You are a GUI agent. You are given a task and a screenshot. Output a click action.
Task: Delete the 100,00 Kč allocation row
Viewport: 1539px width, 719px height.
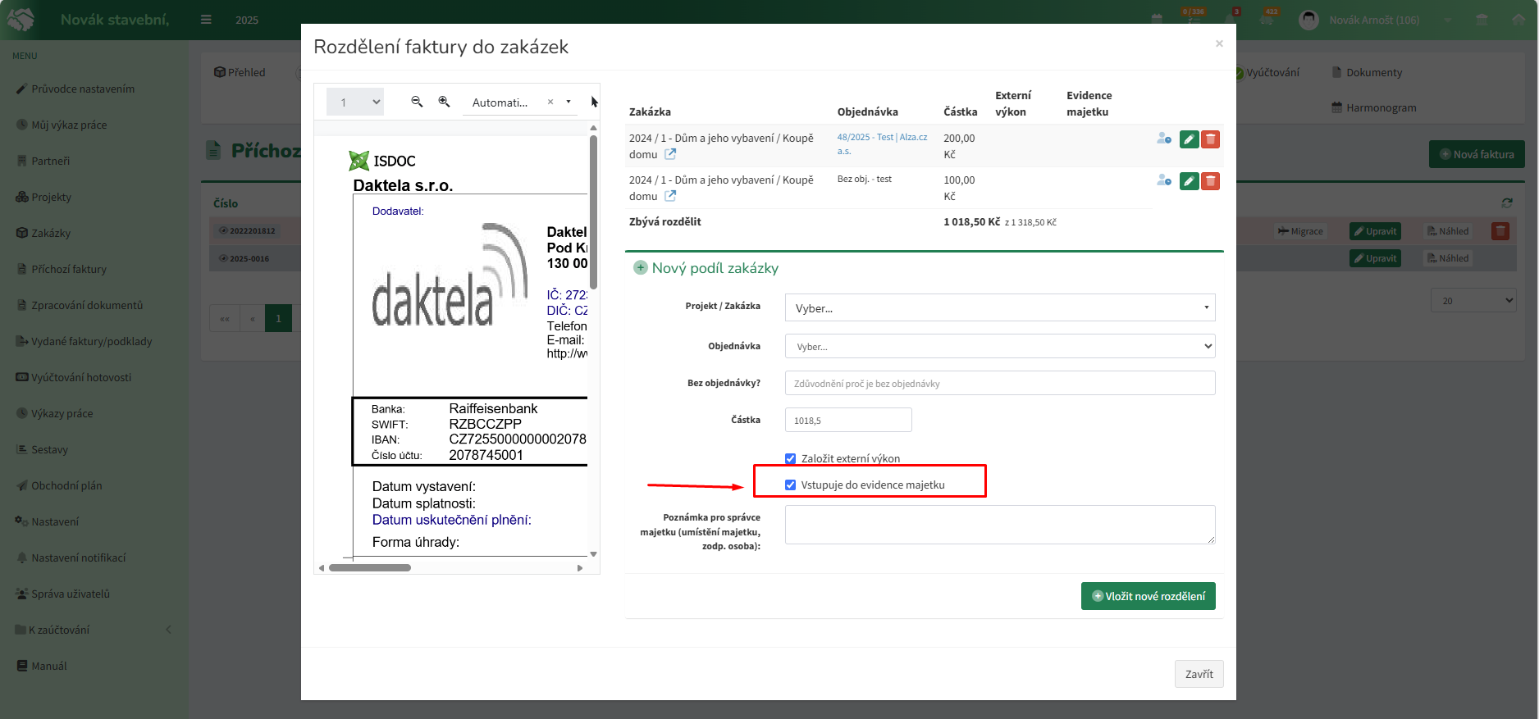(1210, 181)
